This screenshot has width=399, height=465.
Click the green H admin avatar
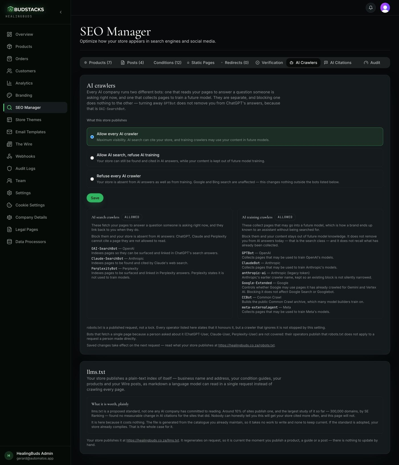tap(9, 456)
